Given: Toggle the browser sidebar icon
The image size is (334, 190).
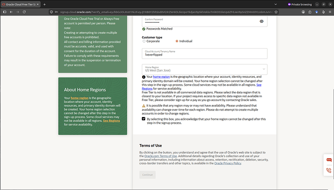Looking at the screenshot, I should pos(5,12).
